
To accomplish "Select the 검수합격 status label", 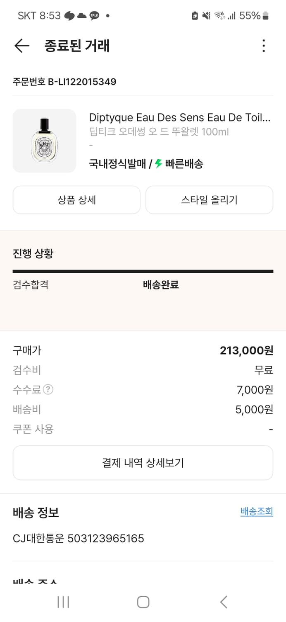I will coord(31,285).
